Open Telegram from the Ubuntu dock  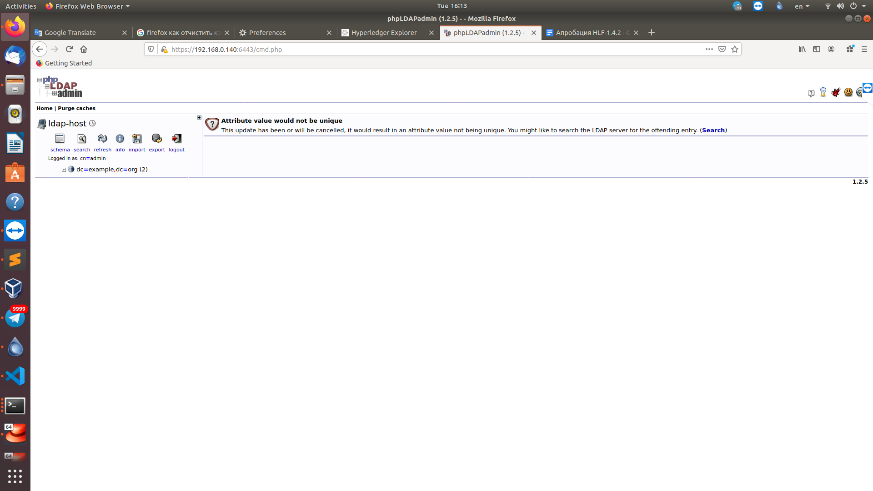[15, 318]
